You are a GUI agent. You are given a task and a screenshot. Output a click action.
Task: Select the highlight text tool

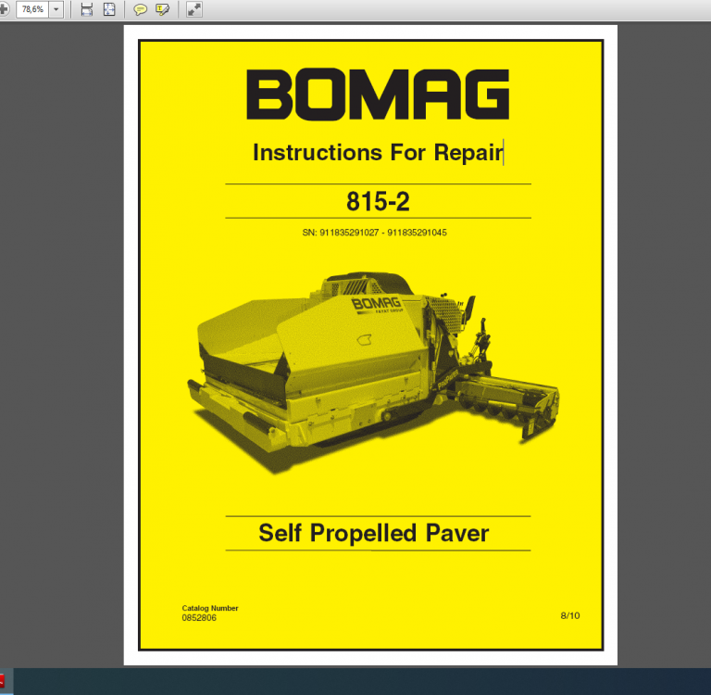click(x=162, y=9)
